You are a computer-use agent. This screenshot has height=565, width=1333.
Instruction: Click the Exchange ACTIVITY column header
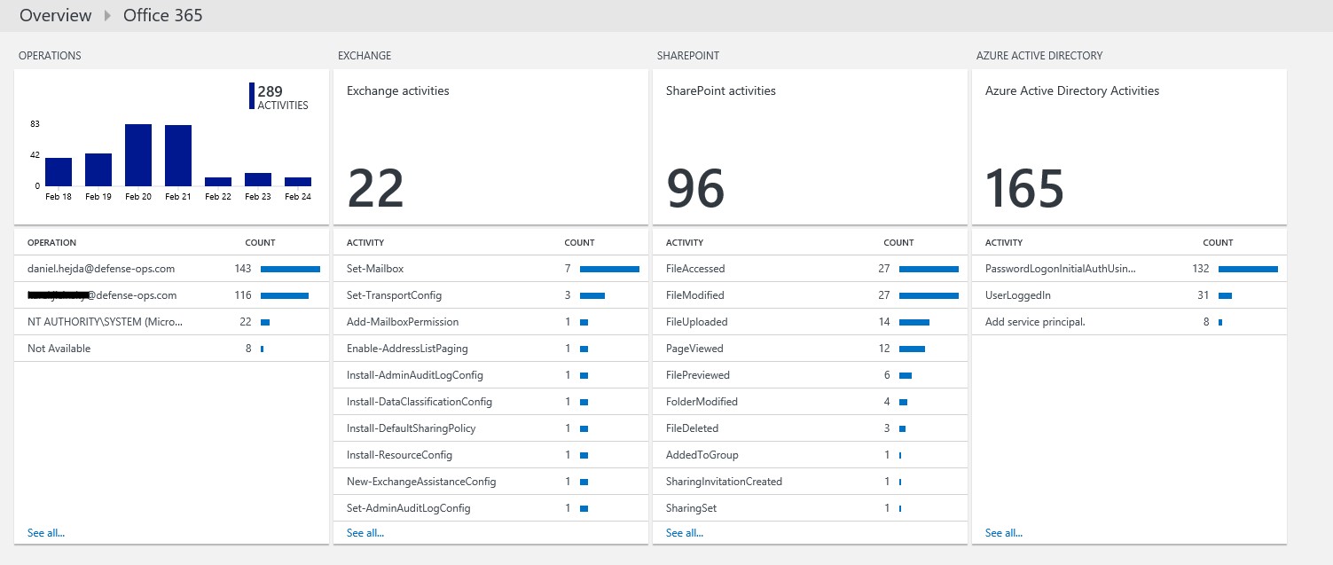(x=365, y=242)
